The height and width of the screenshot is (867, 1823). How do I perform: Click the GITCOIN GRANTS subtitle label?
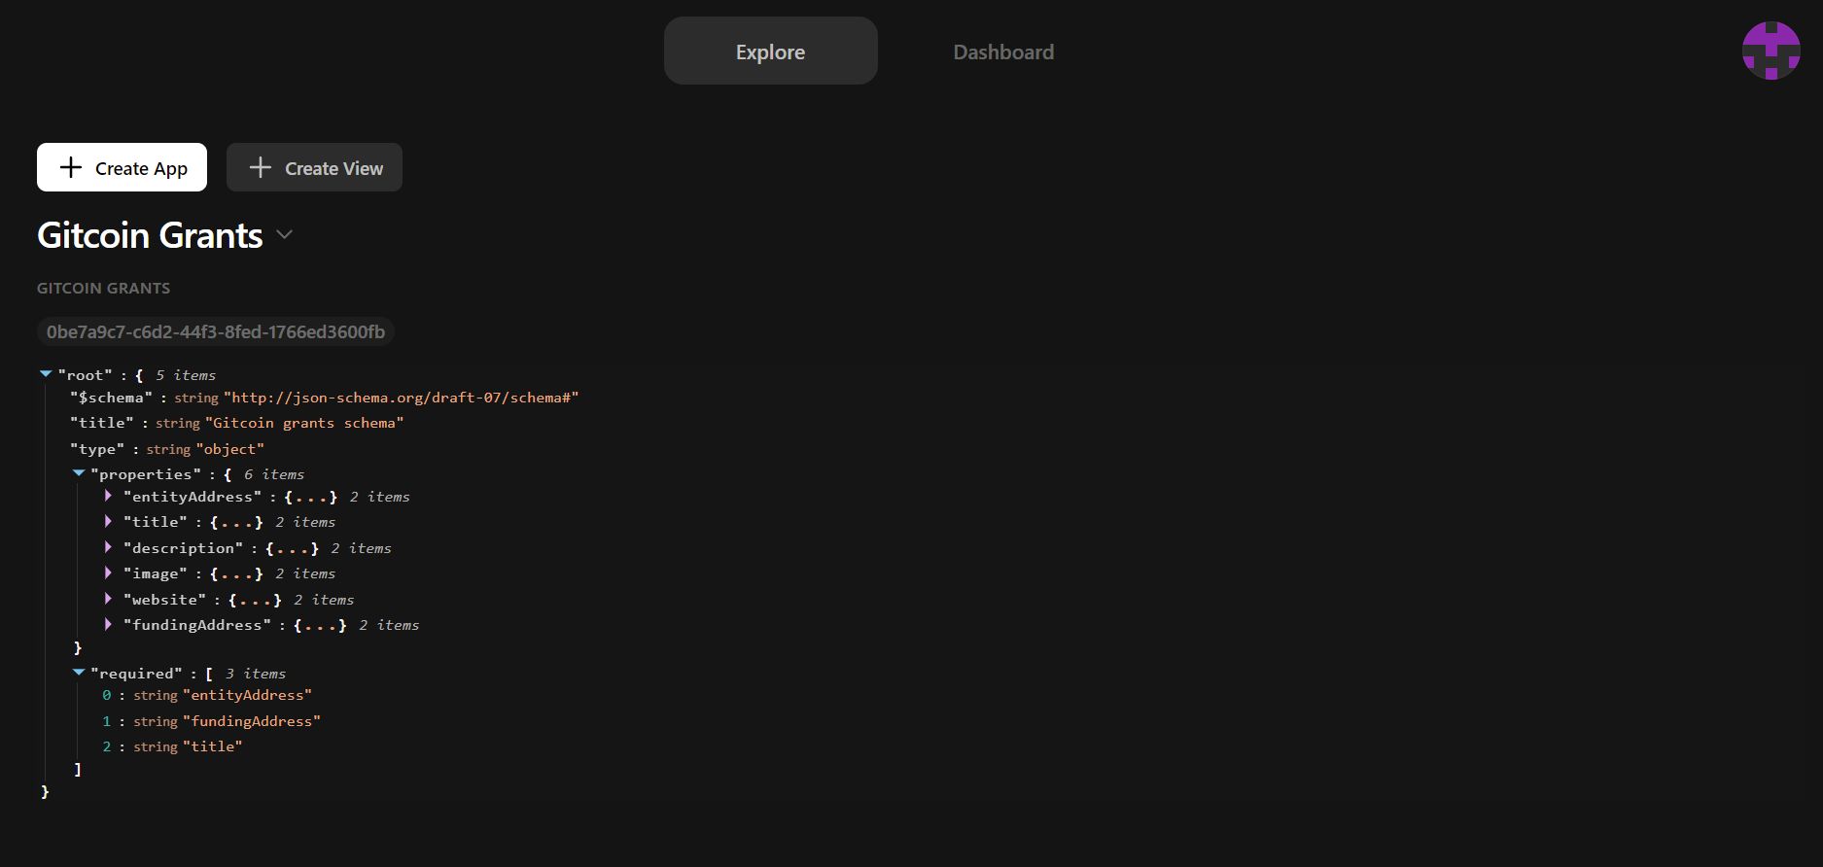tap(103, 288)
